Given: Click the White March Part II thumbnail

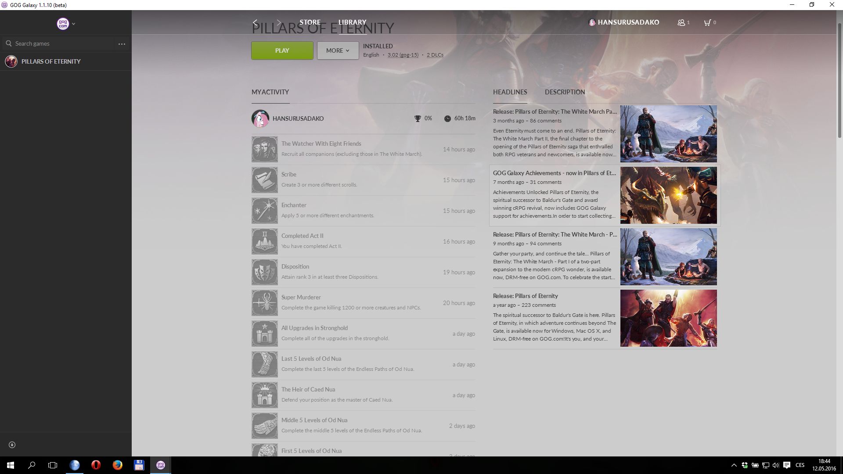Looking at the screenshot, I should 669,134.
